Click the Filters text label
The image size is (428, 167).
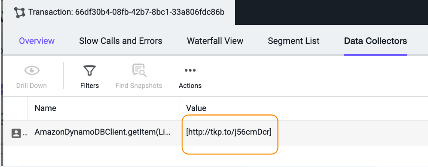tap(90, 86)
